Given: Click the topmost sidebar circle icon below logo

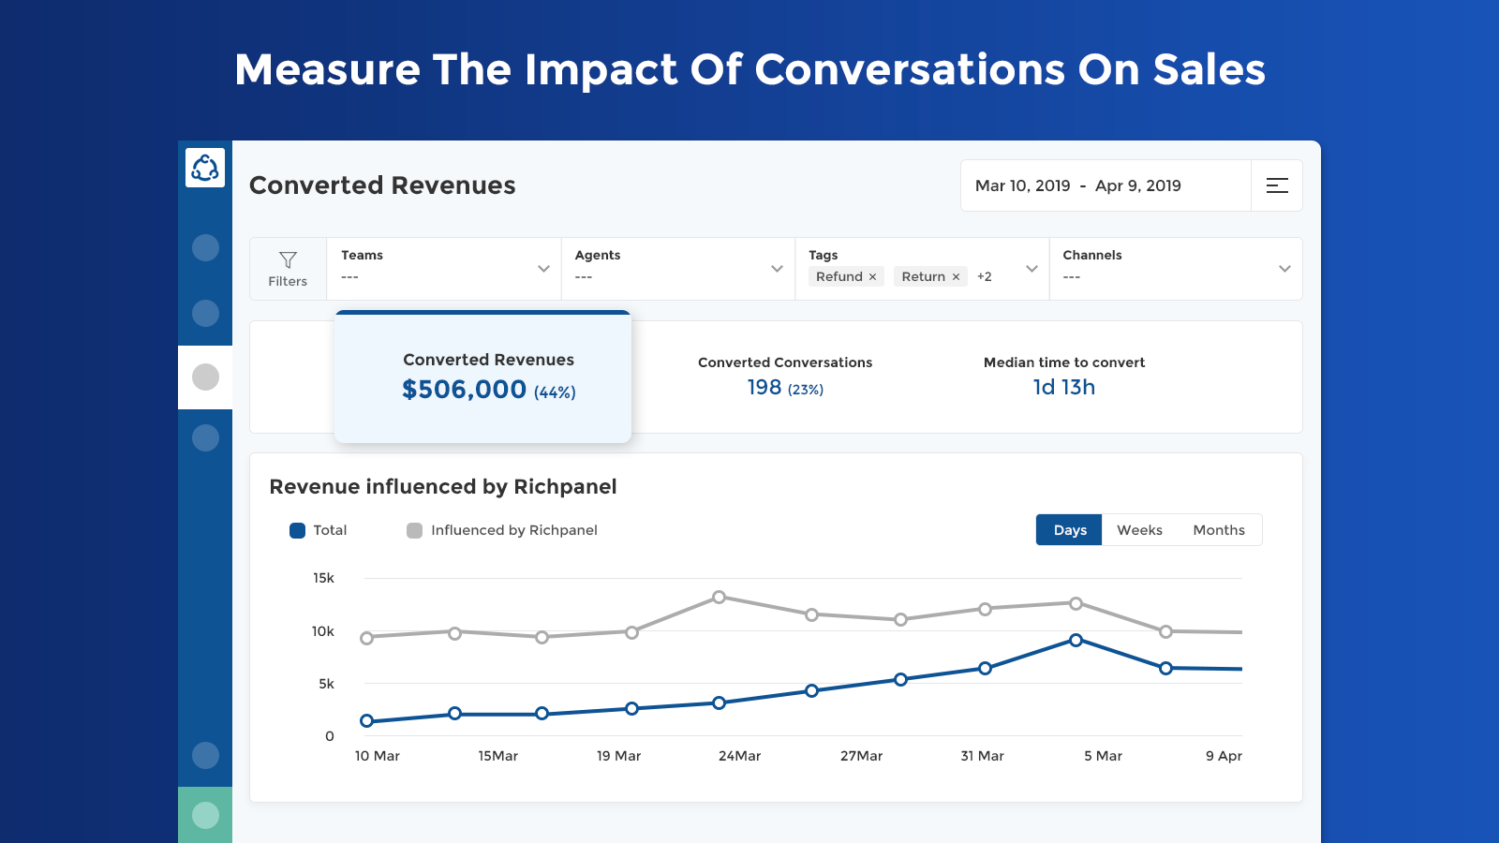Looking at the screenshot, I should tap(205, 248).
